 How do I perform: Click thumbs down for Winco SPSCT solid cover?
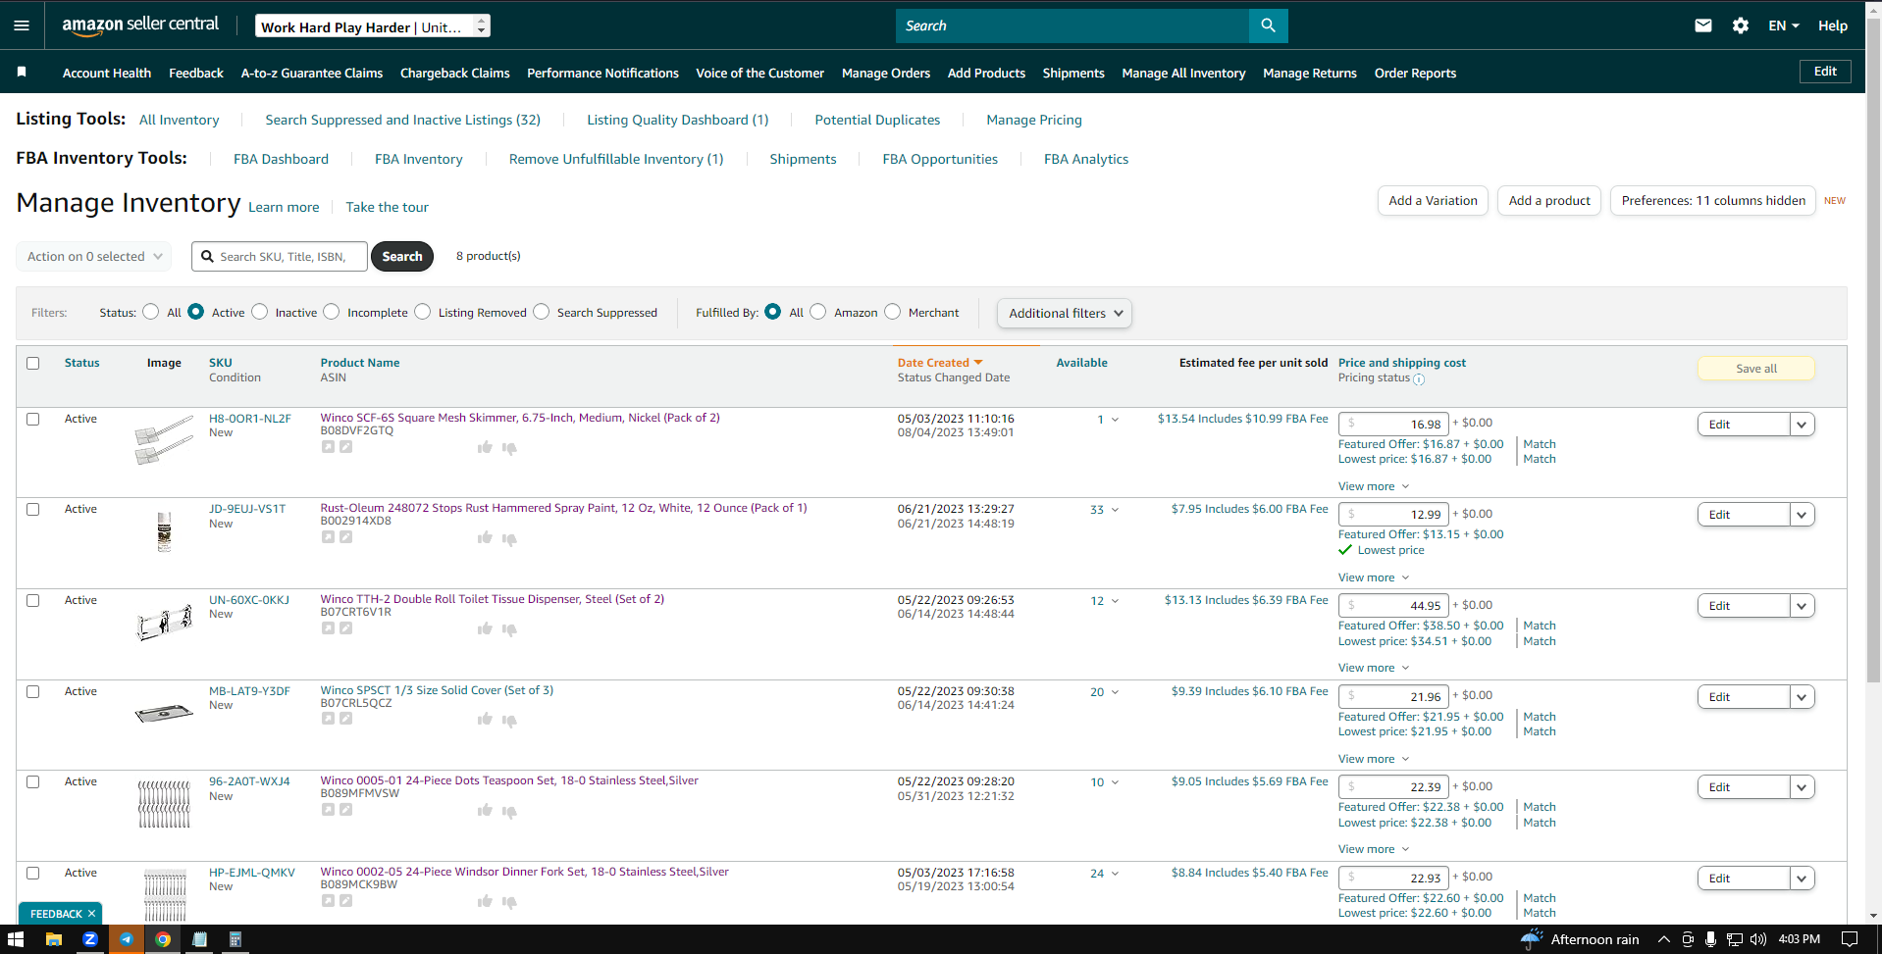[x=509, y=720]
